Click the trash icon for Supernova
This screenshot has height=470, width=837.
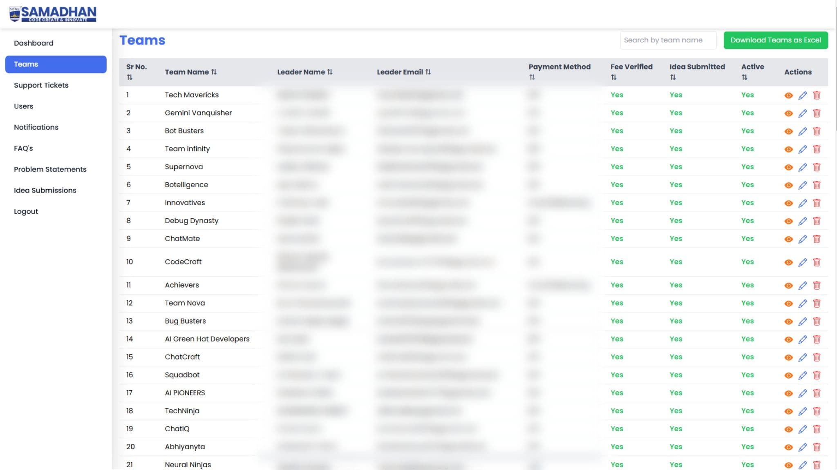817,167
